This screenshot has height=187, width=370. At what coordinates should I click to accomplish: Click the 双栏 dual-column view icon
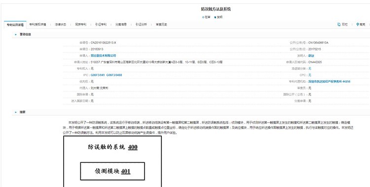tap(339, 25)
